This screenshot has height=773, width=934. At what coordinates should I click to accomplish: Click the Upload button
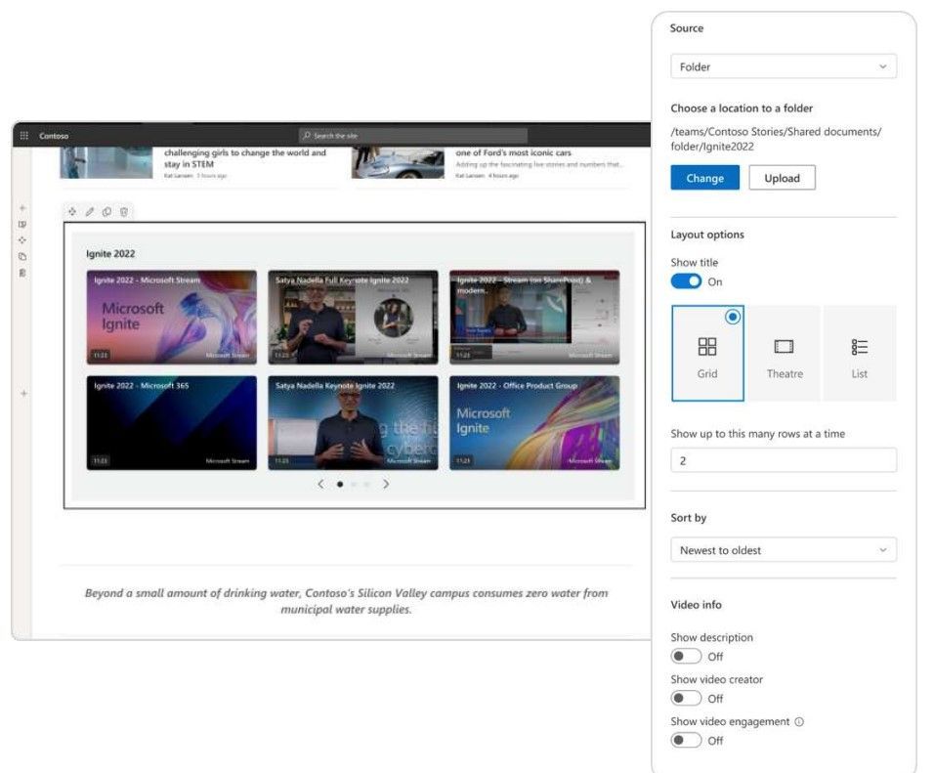click(x=782, y=178)
